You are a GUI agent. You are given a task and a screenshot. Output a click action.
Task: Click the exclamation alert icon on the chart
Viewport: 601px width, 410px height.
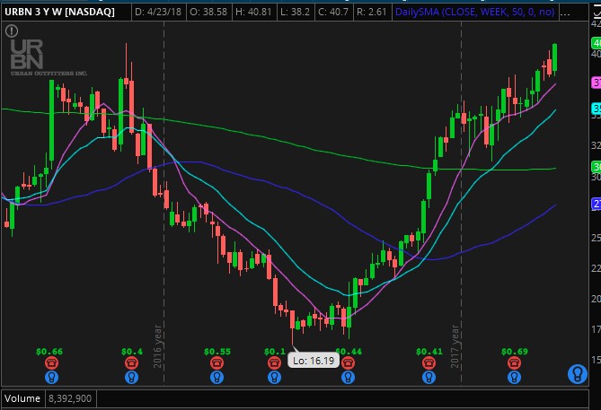click(x=12, y=31)
